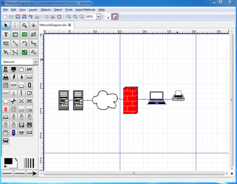Click the 100% zoom input field
Image resolution: width=237 pixels, height=184 pixels.
tap(91, 17)
